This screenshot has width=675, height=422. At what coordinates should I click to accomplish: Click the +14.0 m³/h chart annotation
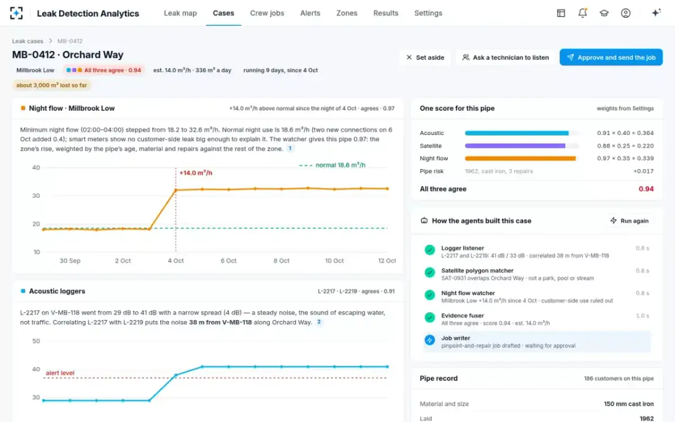coord(196,173)
